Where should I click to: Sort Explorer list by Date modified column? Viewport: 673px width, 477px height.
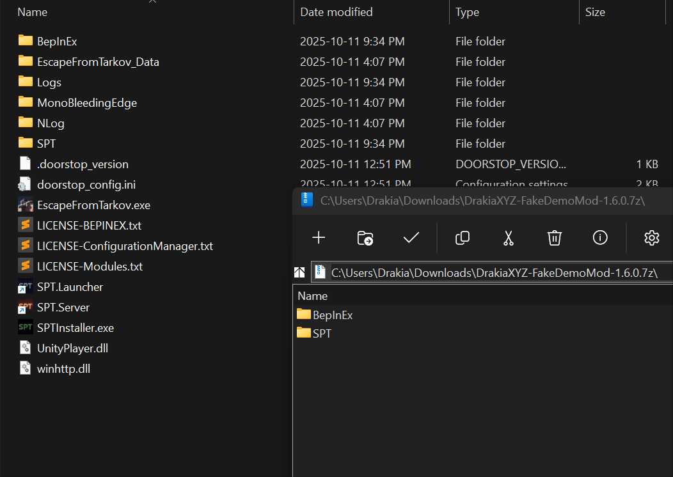pos(336,12)
